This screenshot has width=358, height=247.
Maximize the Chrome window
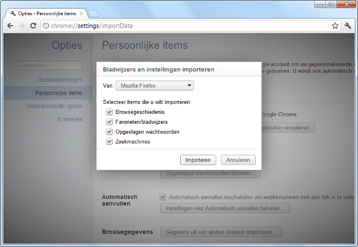pyautogui.click(x=331, y=5)
